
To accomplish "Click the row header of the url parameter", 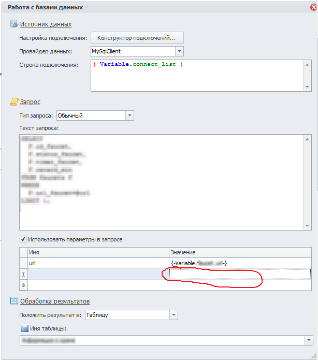I will pos(23,263).
